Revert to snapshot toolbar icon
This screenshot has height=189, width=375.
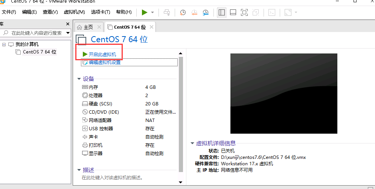(194, 12)
